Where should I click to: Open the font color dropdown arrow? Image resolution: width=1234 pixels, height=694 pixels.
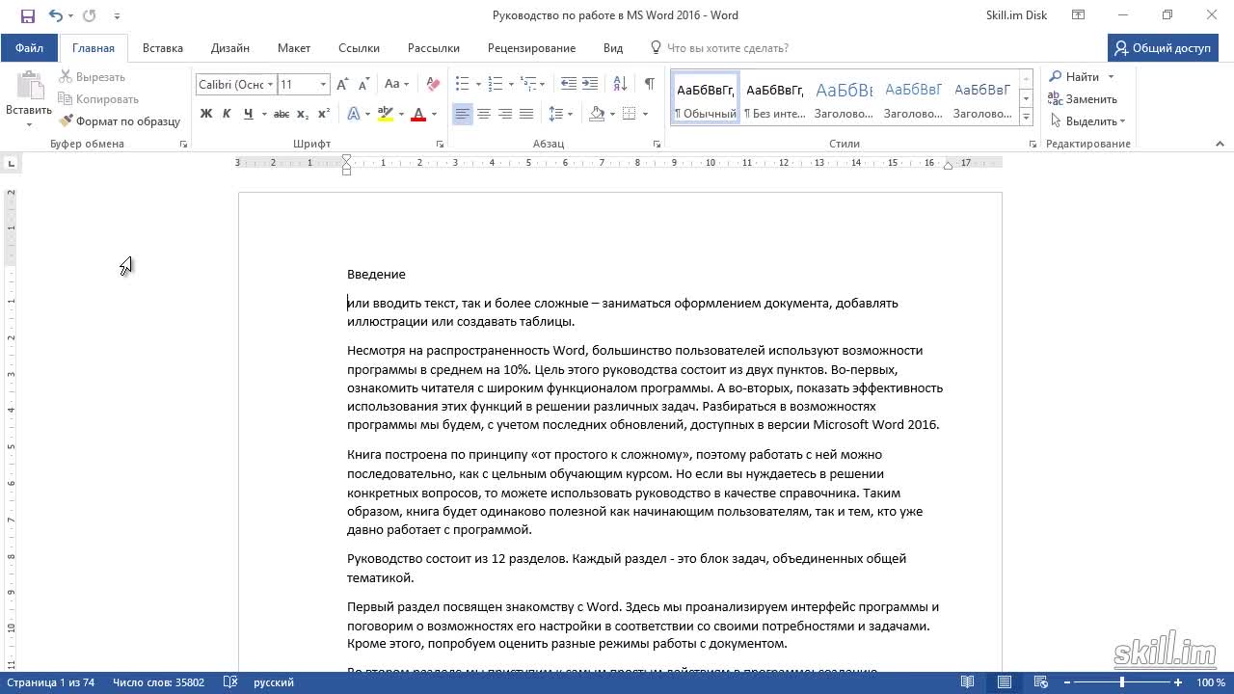[x=434, y=114]
